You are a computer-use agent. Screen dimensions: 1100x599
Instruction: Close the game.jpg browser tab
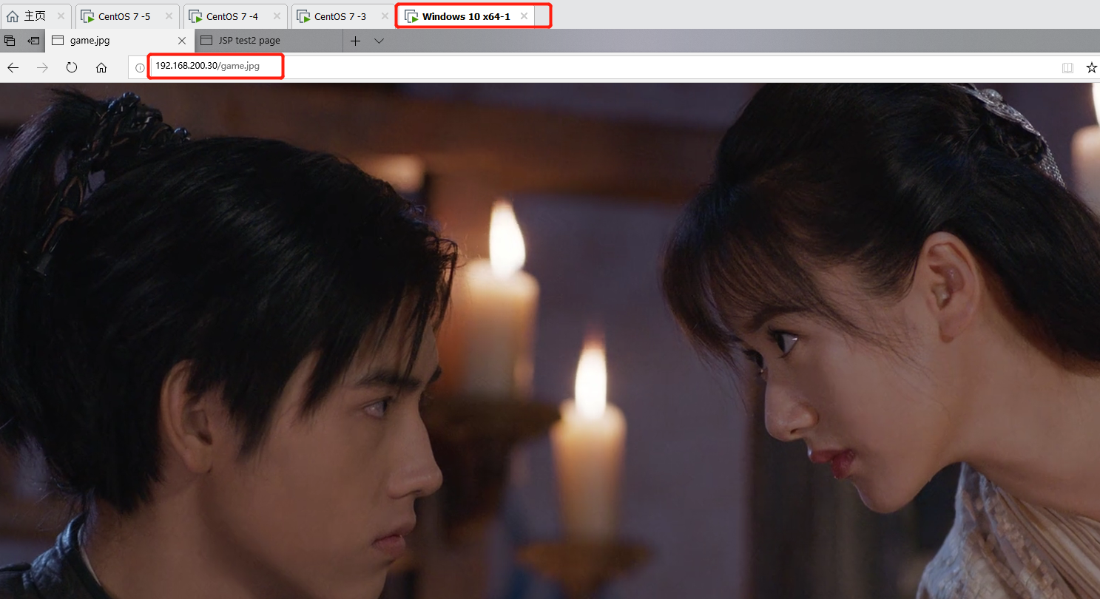point(183,41)
